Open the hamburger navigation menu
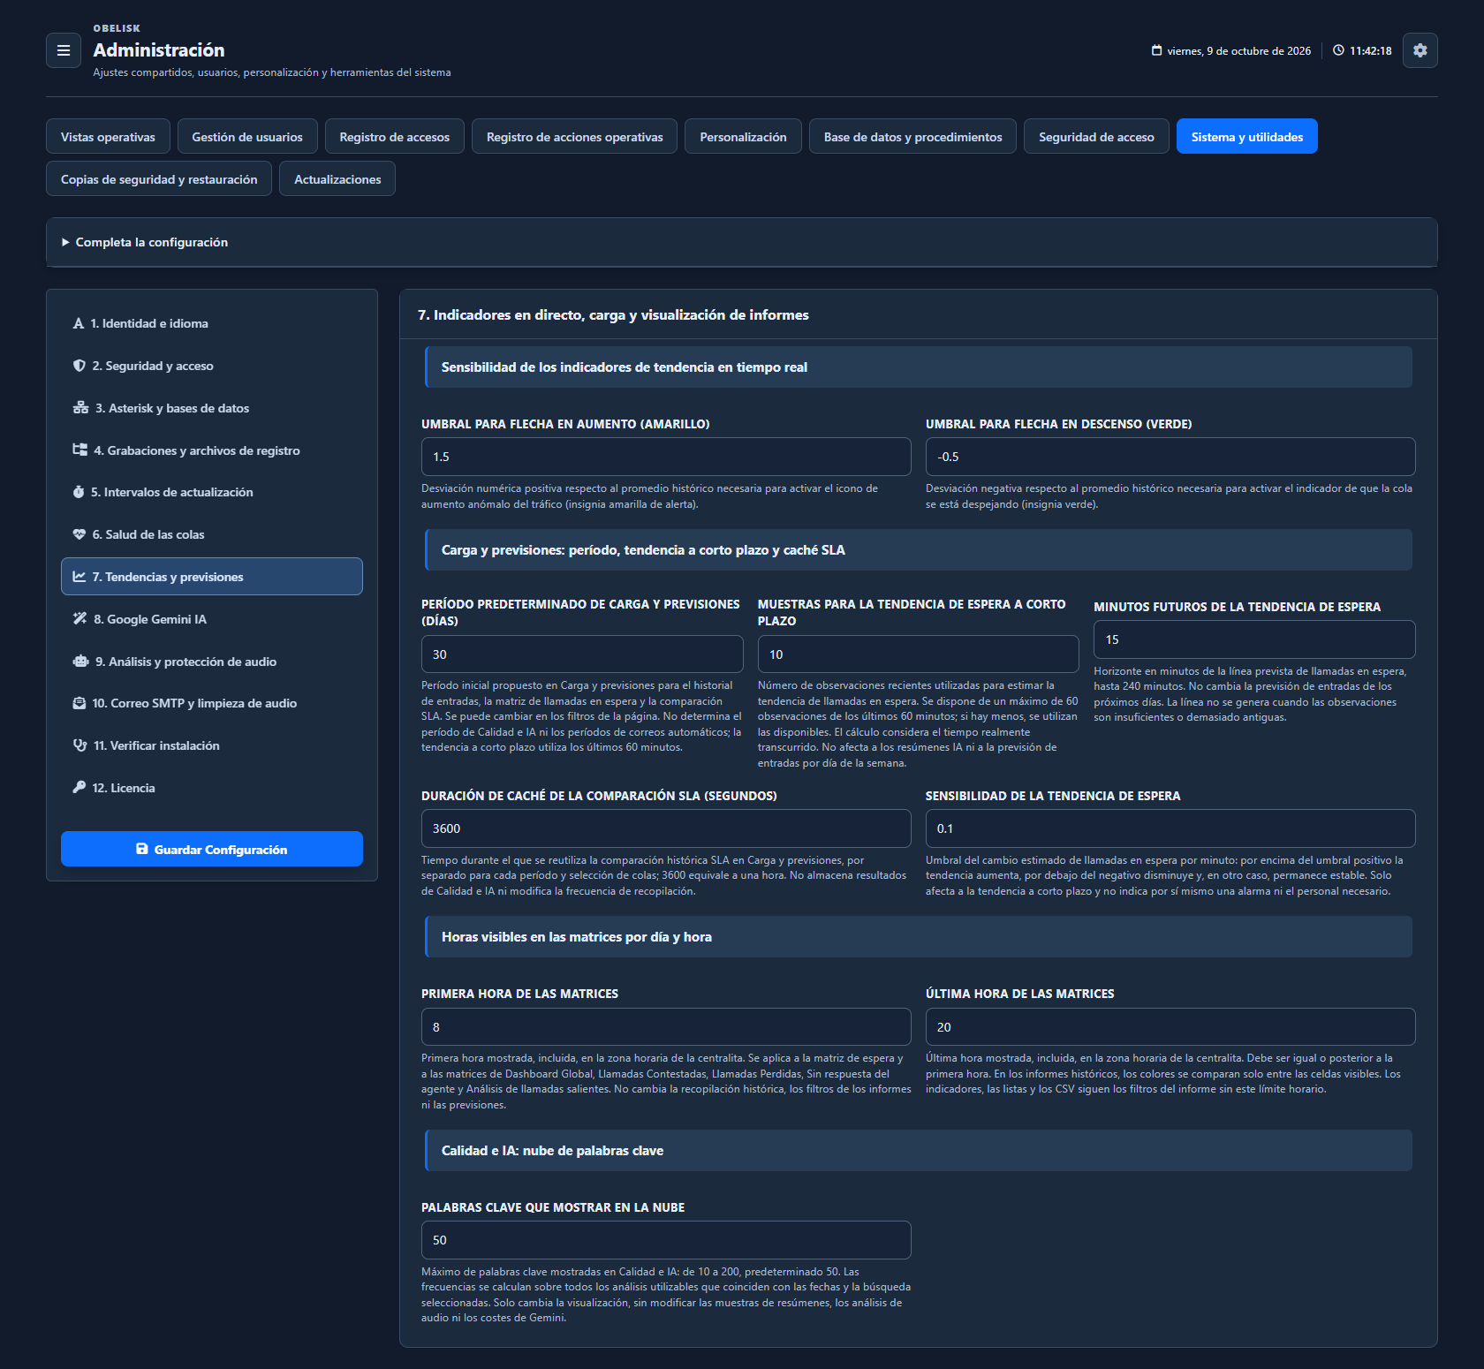Image resolution: width=1484 pixels, height=1369 pixels. click(x=64, y=50)
